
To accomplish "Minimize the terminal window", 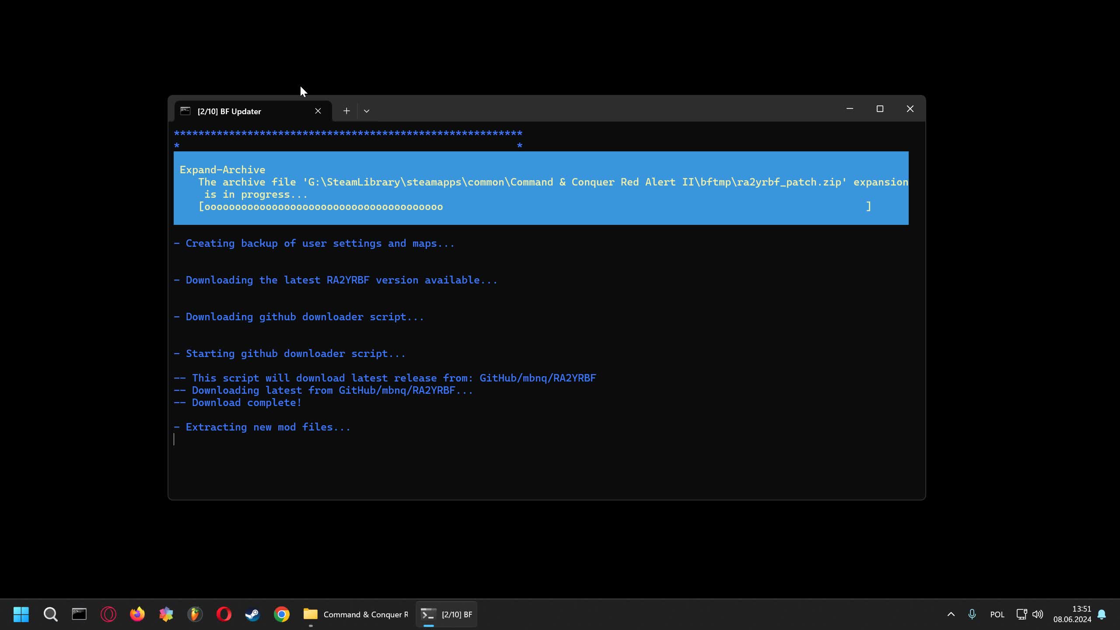I will pos(850,108).
